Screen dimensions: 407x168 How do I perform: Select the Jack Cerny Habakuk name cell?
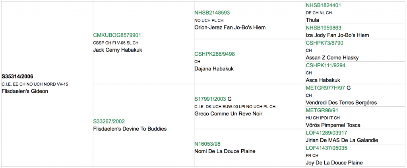118,50
